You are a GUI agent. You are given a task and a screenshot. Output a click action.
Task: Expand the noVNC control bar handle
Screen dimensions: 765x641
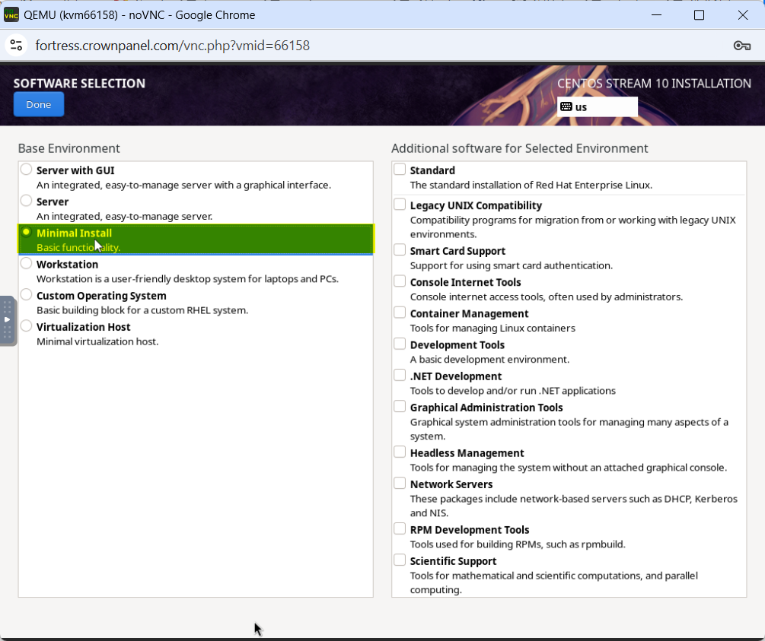(8, 320)
